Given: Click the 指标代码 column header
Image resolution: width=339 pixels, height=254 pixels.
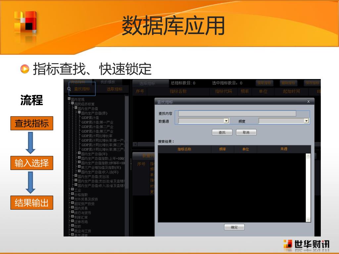Looking at the screenshot, I should pyautogui.click(x=223, y=91).
